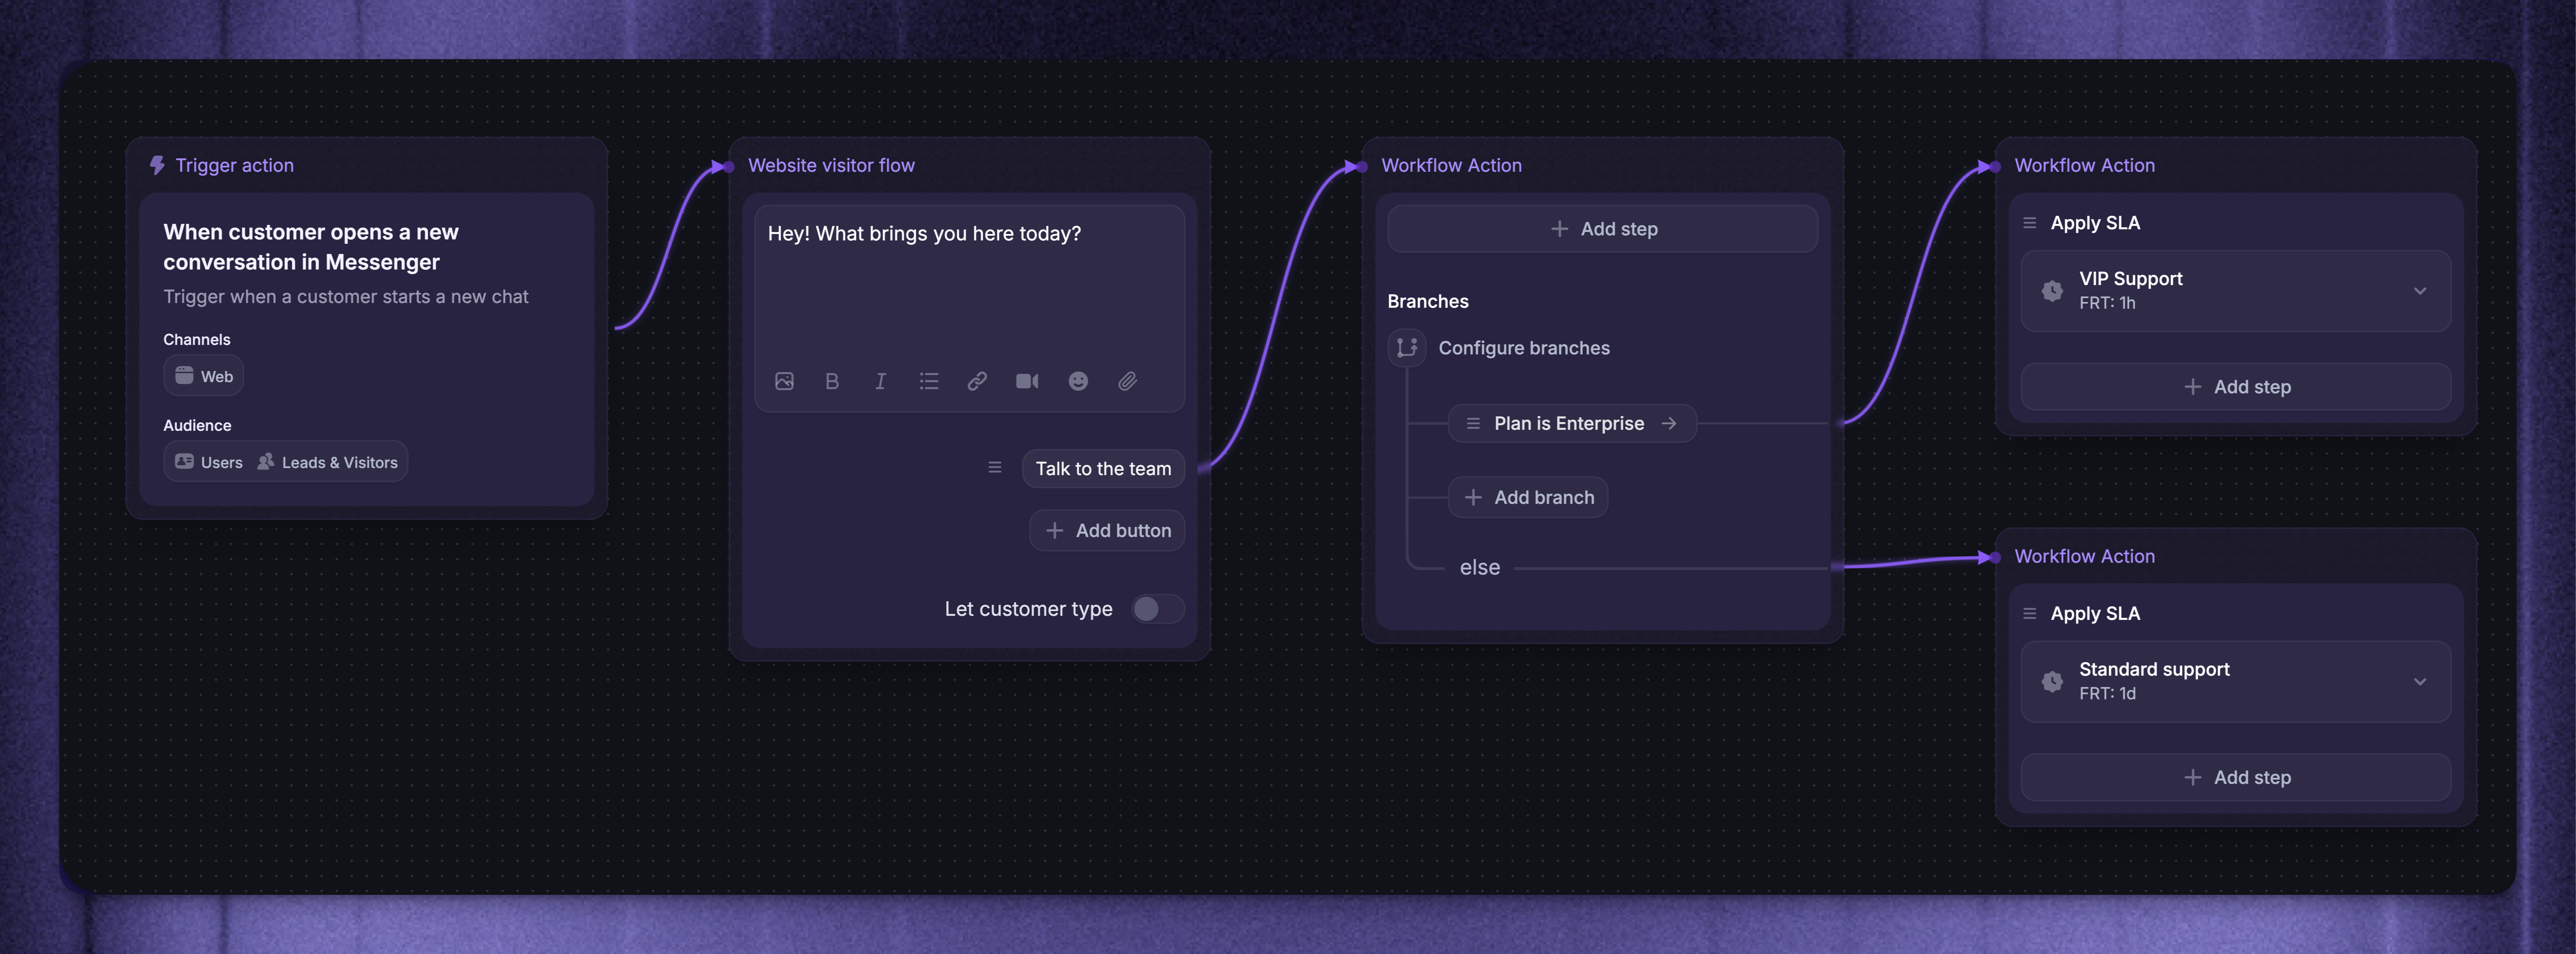Click the video camera icon in editor
The height and width of the screenshot is (954, 2576).
point(1027,381)
